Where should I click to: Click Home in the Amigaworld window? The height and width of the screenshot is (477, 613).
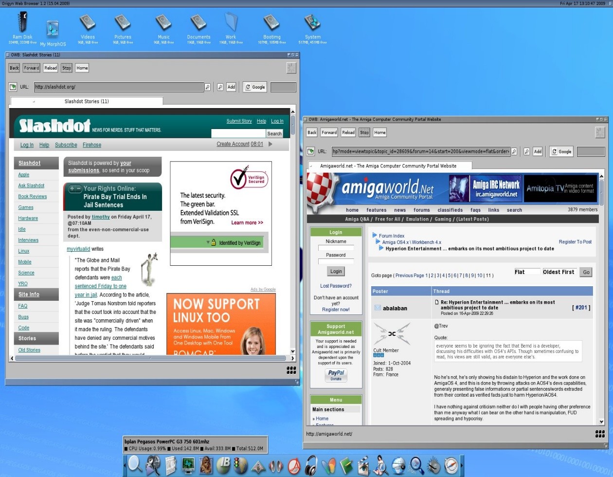[x=380, y=132]
